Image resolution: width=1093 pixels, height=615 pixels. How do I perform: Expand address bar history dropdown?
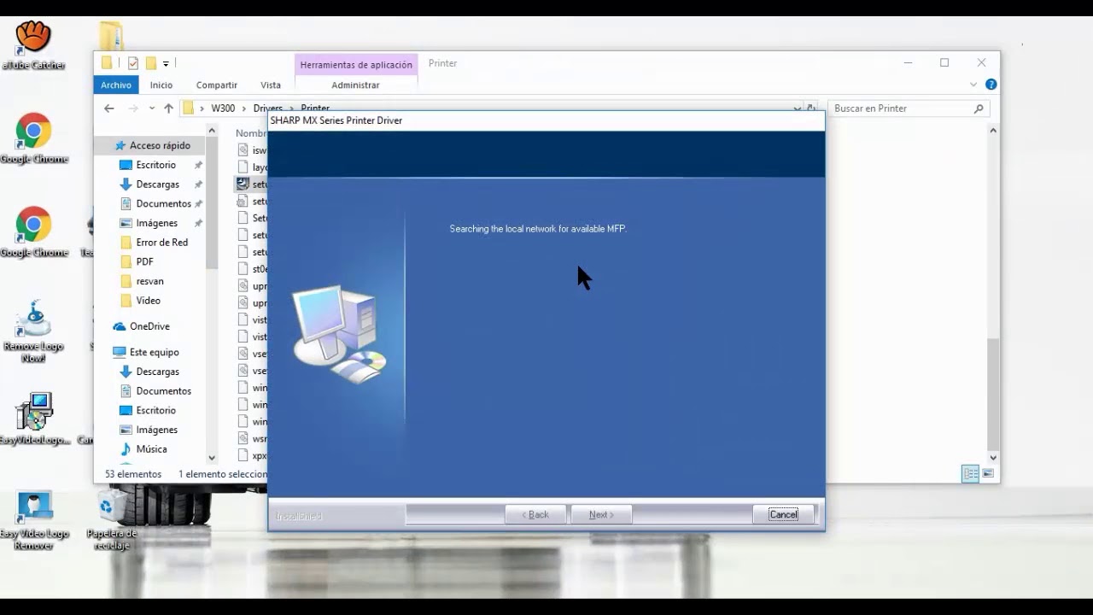pos(797,108)
